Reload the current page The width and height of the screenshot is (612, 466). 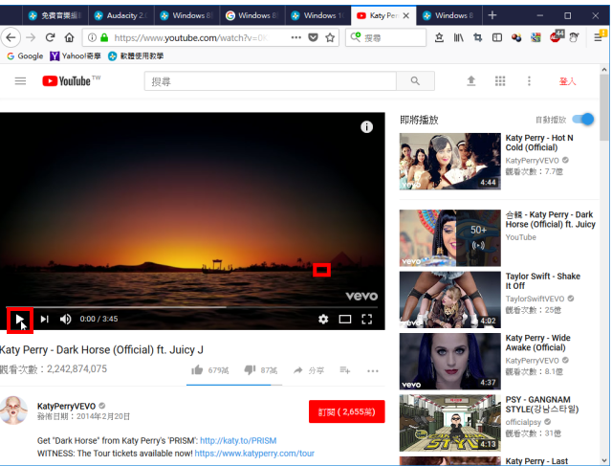click(50, 37)
